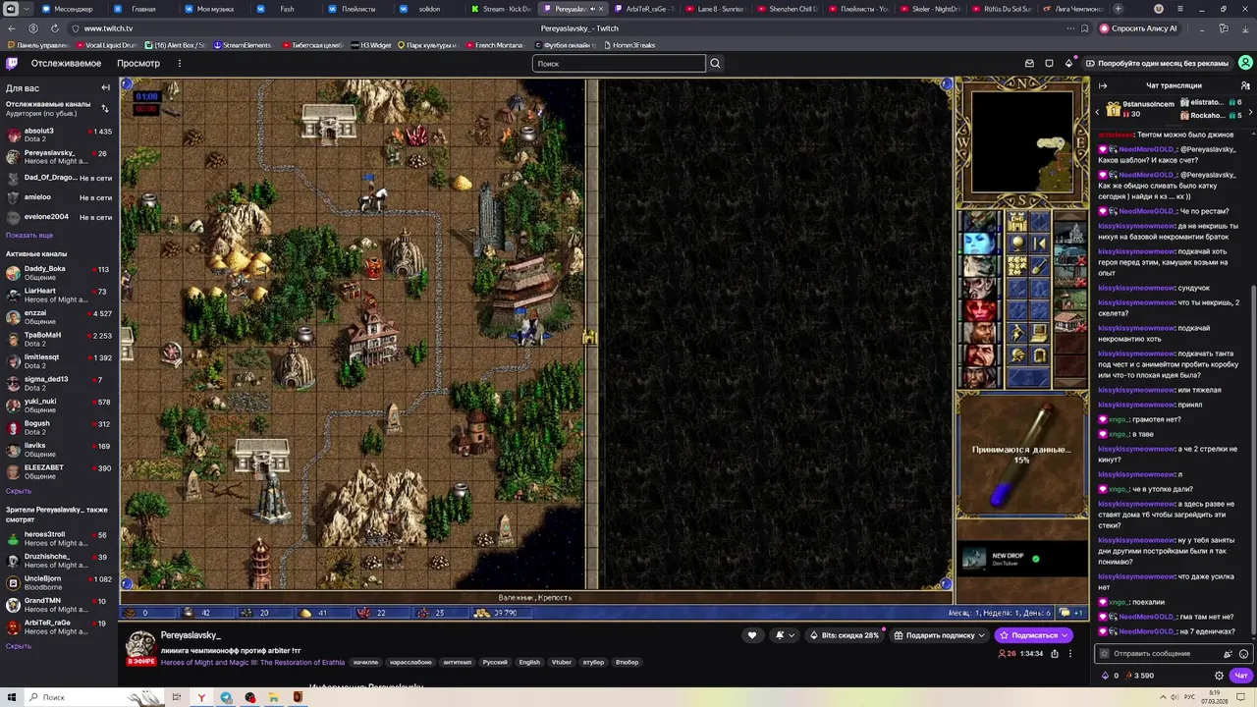1257x707 pixels.
Task: Select the red demon hero portrait
Action: [x=979, y=310]
